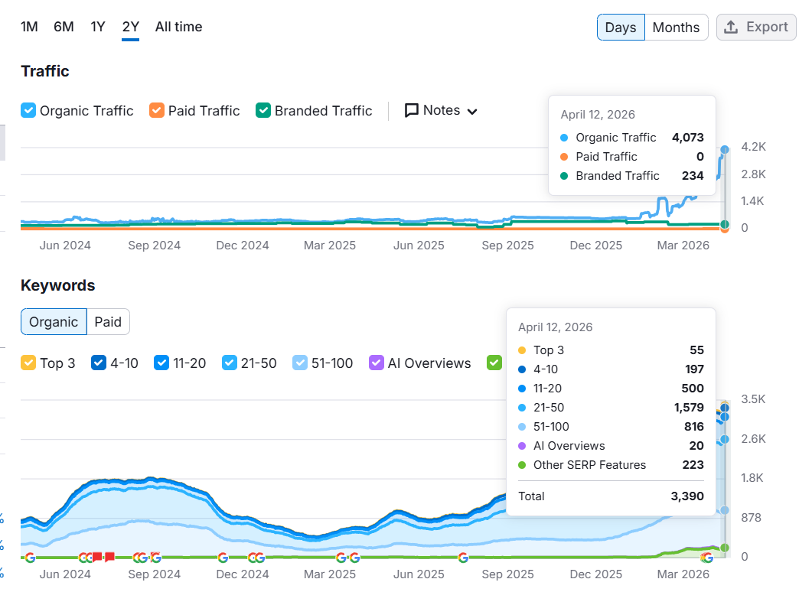Switch to the Paid keywords tab
Screen dimensions: 812x592
click(108, 321)
